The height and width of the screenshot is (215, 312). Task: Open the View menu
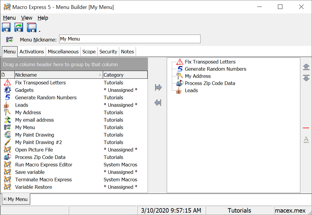pos(27,18)
